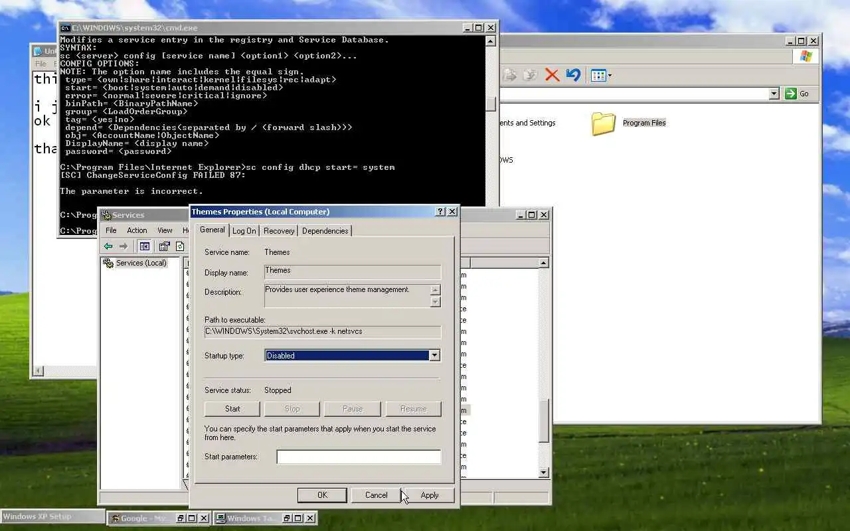Click the Start service button

(x=232, y=409)
